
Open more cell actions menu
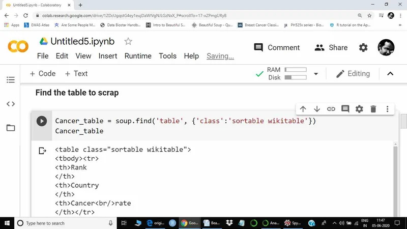coord(387,109)
